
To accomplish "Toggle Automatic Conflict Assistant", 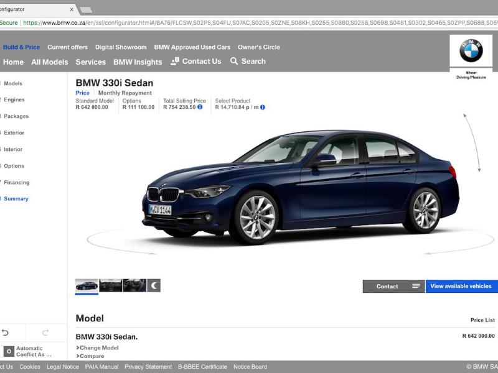I will tap(9, 351).
